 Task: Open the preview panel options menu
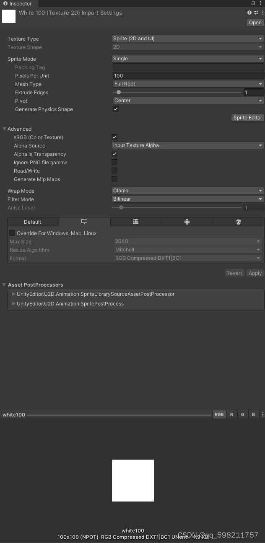(262, 414)
